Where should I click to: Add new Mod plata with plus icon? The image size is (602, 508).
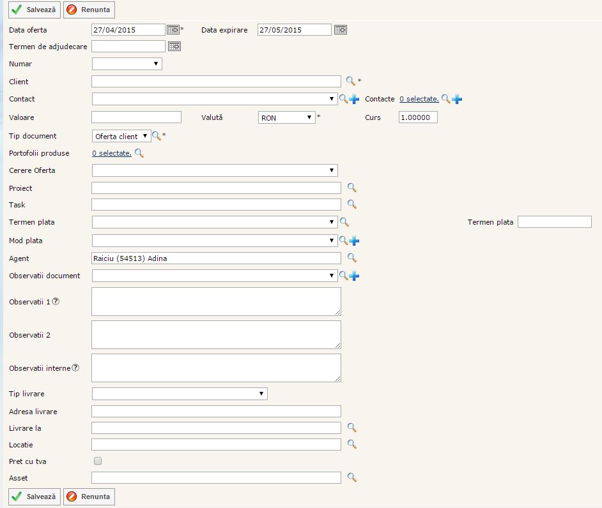354,241
